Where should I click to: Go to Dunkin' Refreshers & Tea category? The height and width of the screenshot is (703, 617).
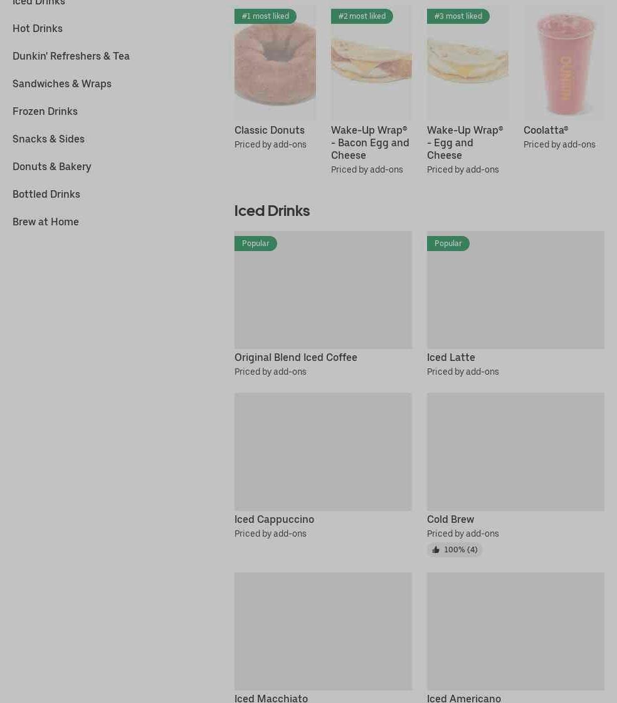pos(71,56)
